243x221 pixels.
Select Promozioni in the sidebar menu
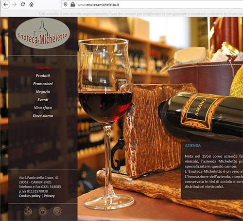(43, 84)
